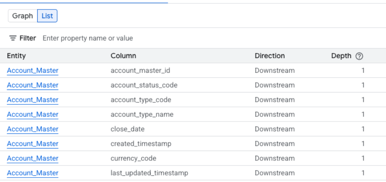This screenshot has width=386, height=182.
Task: Select the filter icon before the search field
Action: coord(12,38)
